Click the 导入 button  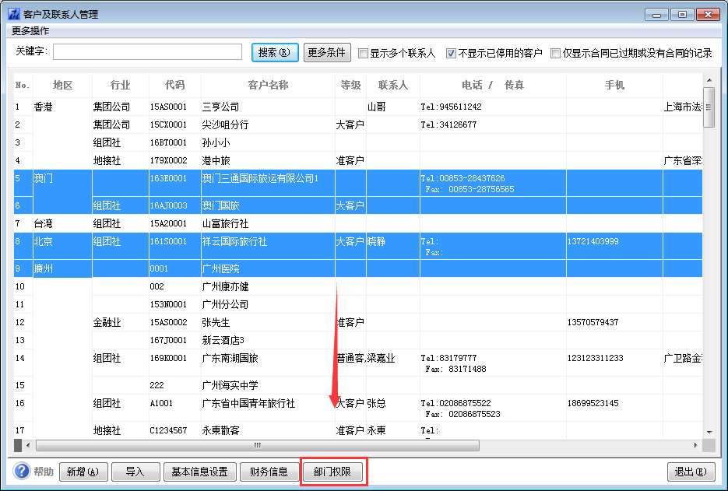click(135, 472)
